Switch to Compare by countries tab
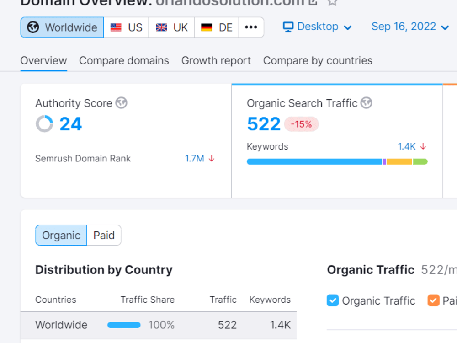This screenshot has height=343, width=457. pyautogui.click(x=318, y=61)
